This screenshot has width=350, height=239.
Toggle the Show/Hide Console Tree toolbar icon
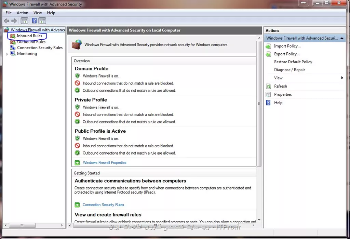click(x=25, y=21)
